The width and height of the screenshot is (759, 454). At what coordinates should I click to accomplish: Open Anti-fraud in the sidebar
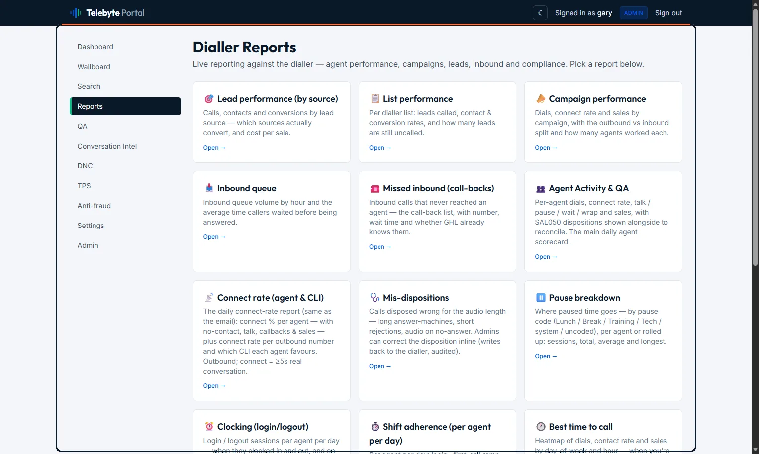pyautogui.click(x=125, y=206)
